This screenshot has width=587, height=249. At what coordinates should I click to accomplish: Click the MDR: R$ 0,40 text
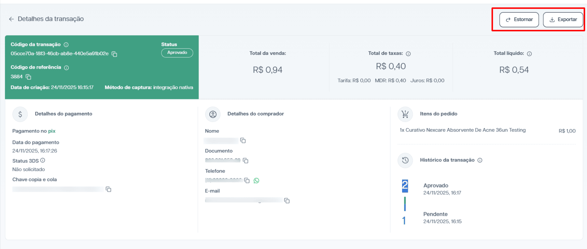(390, 80)
